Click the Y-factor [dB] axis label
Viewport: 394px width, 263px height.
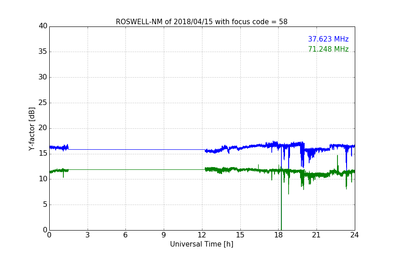(31, 129)
